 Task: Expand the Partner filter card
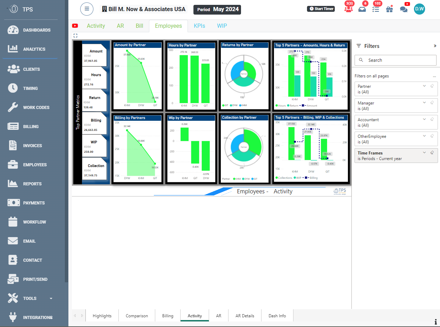[x=424, y=86]
